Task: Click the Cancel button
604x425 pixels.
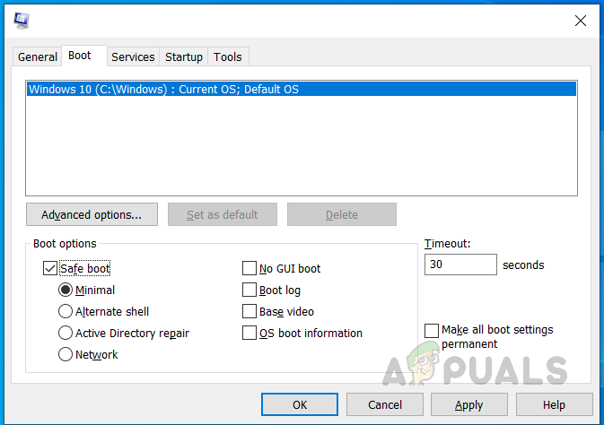Action: click(x=385, y=404)
